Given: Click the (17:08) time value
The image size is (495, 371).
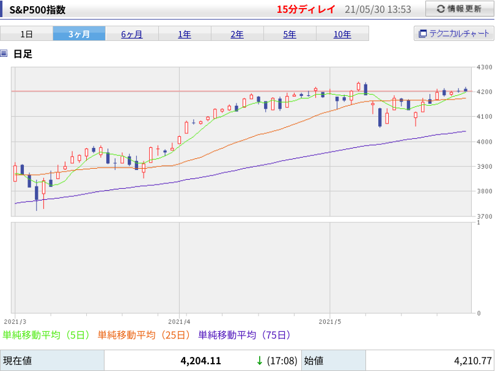Looking at the screenshot, I should [282, 361].
